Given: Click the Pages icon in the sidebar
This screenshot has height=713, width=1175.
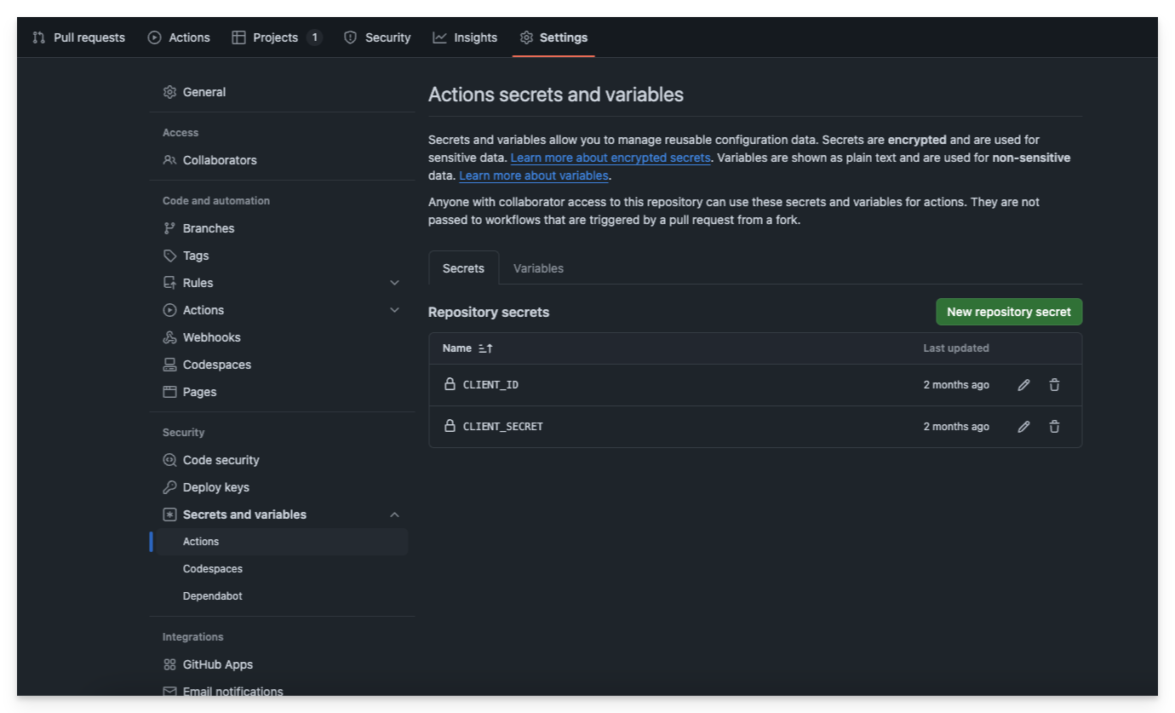Looking at the screenshot, I should (x=170, y=391).
